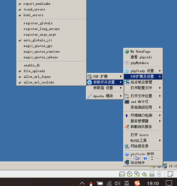Expand the 服务管理器 submenu arrow
Image resolution: width=177 pixels, height=186 pixels.
160,121
